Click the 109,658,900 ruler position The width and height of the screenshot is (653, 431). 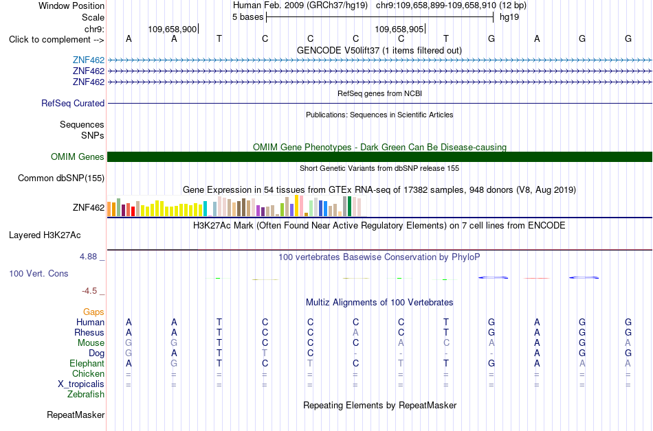click(172, 29)
